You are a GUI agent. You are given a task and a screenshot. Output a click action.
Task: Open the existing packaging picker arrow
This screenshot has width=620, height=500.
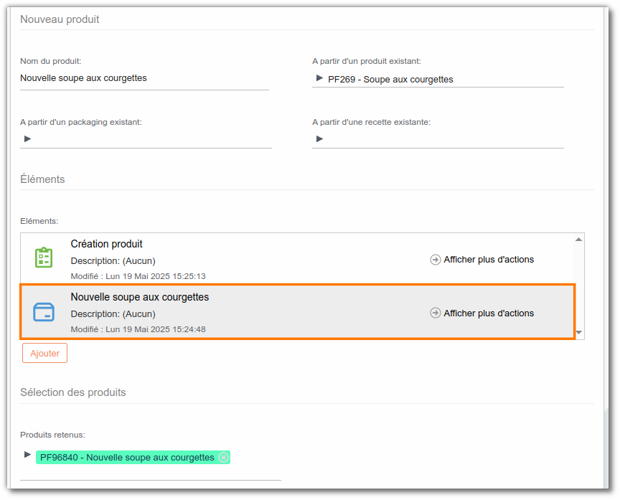tap(27, 138)
